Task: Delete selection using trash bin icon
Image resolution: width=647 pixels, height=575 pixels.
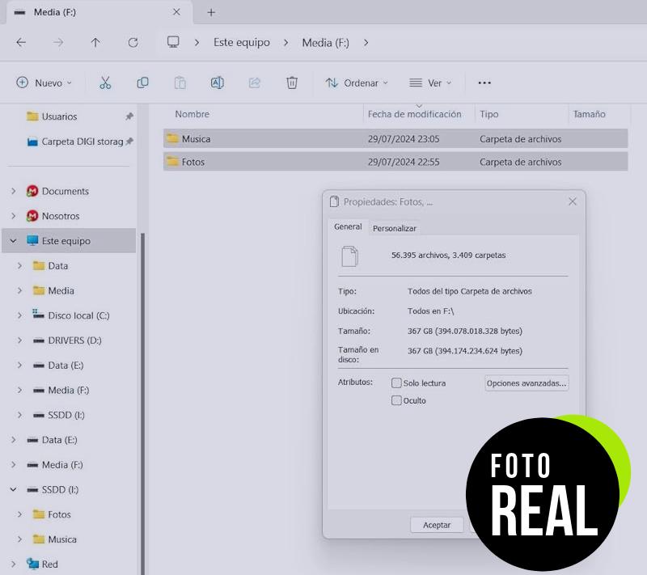Action: tap(292, 83)
